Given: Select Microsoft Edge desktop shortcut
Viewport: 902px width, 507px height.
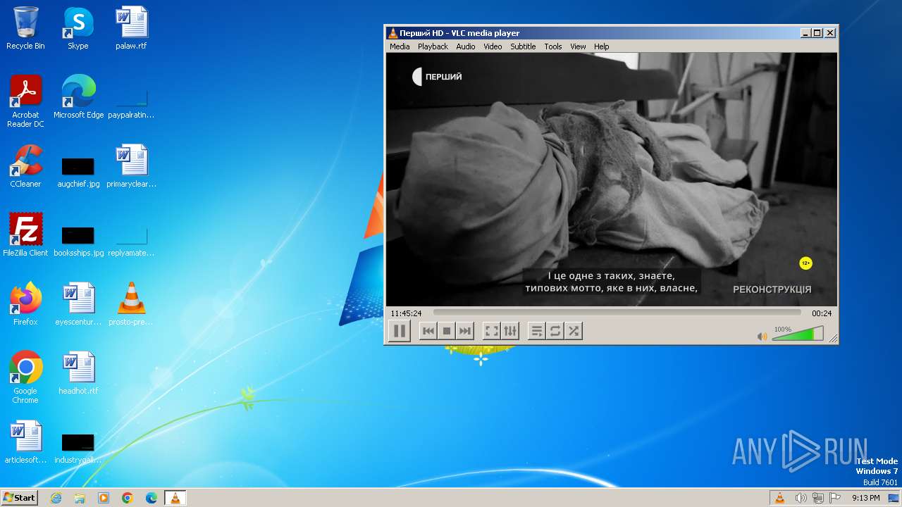Looking at the screenshot, I should pyautogui.click(x=78, y=97).
